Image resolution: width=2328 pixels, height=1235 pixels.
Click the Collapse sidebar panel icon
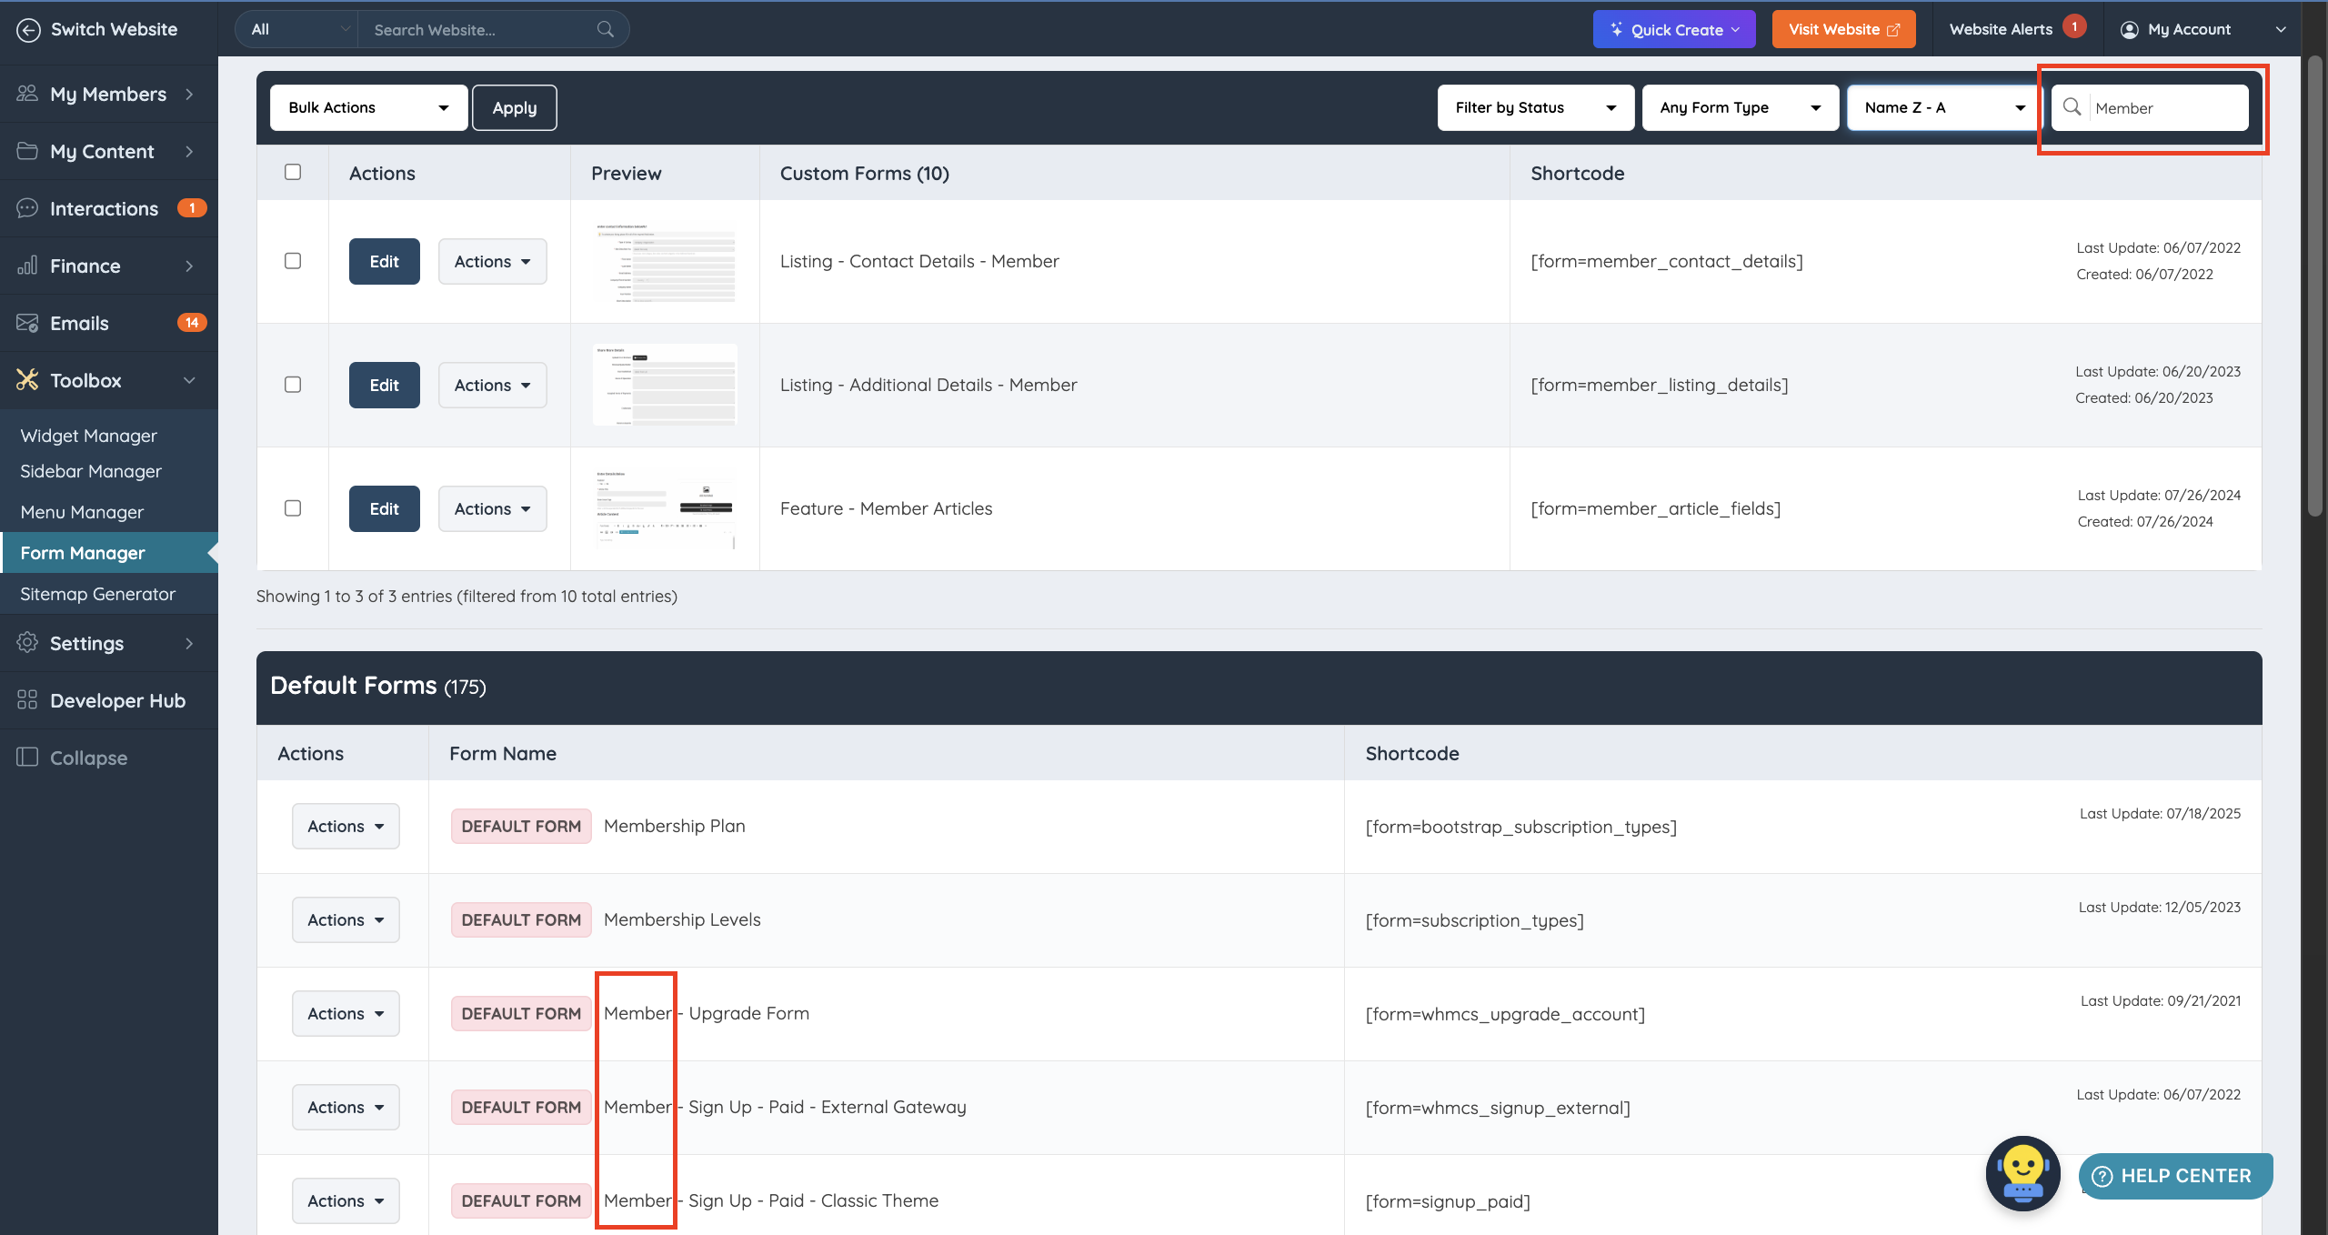pos(27,758)
